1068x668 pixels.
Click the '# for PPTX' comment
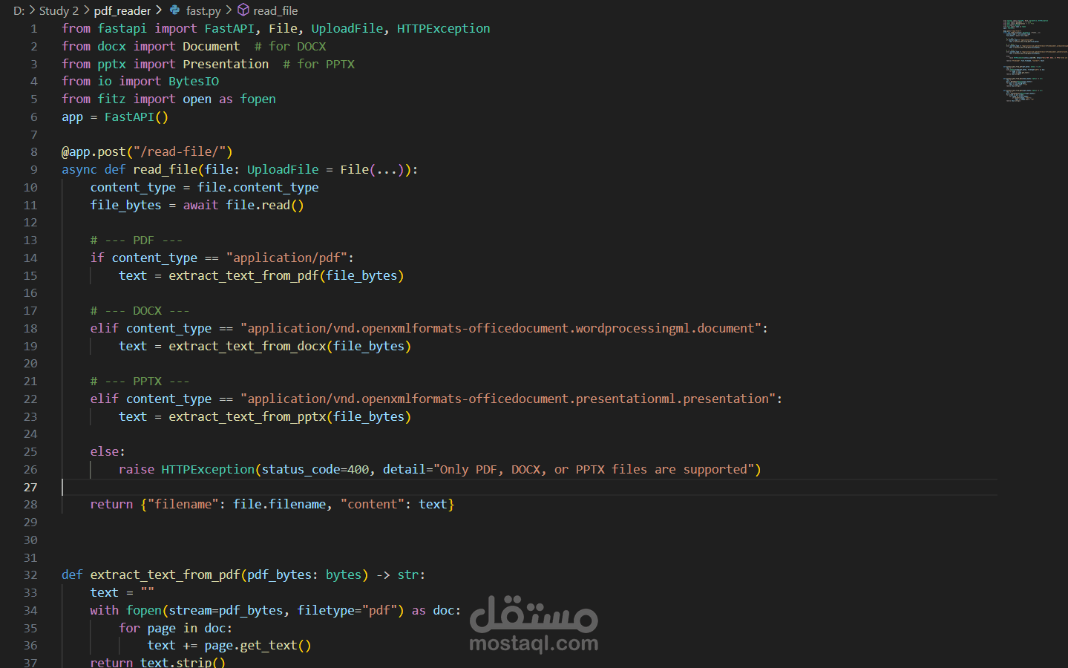(318, 64)
